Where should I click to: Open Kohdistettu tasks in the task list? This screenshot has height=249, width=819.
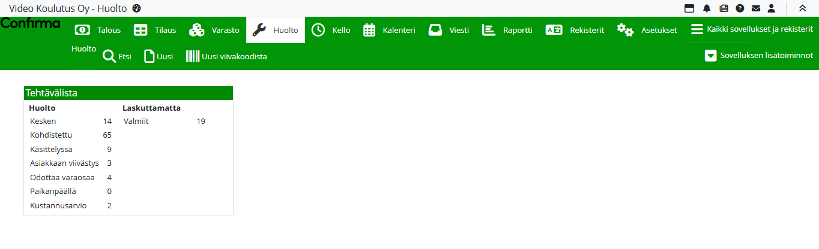tap(51, 135)
